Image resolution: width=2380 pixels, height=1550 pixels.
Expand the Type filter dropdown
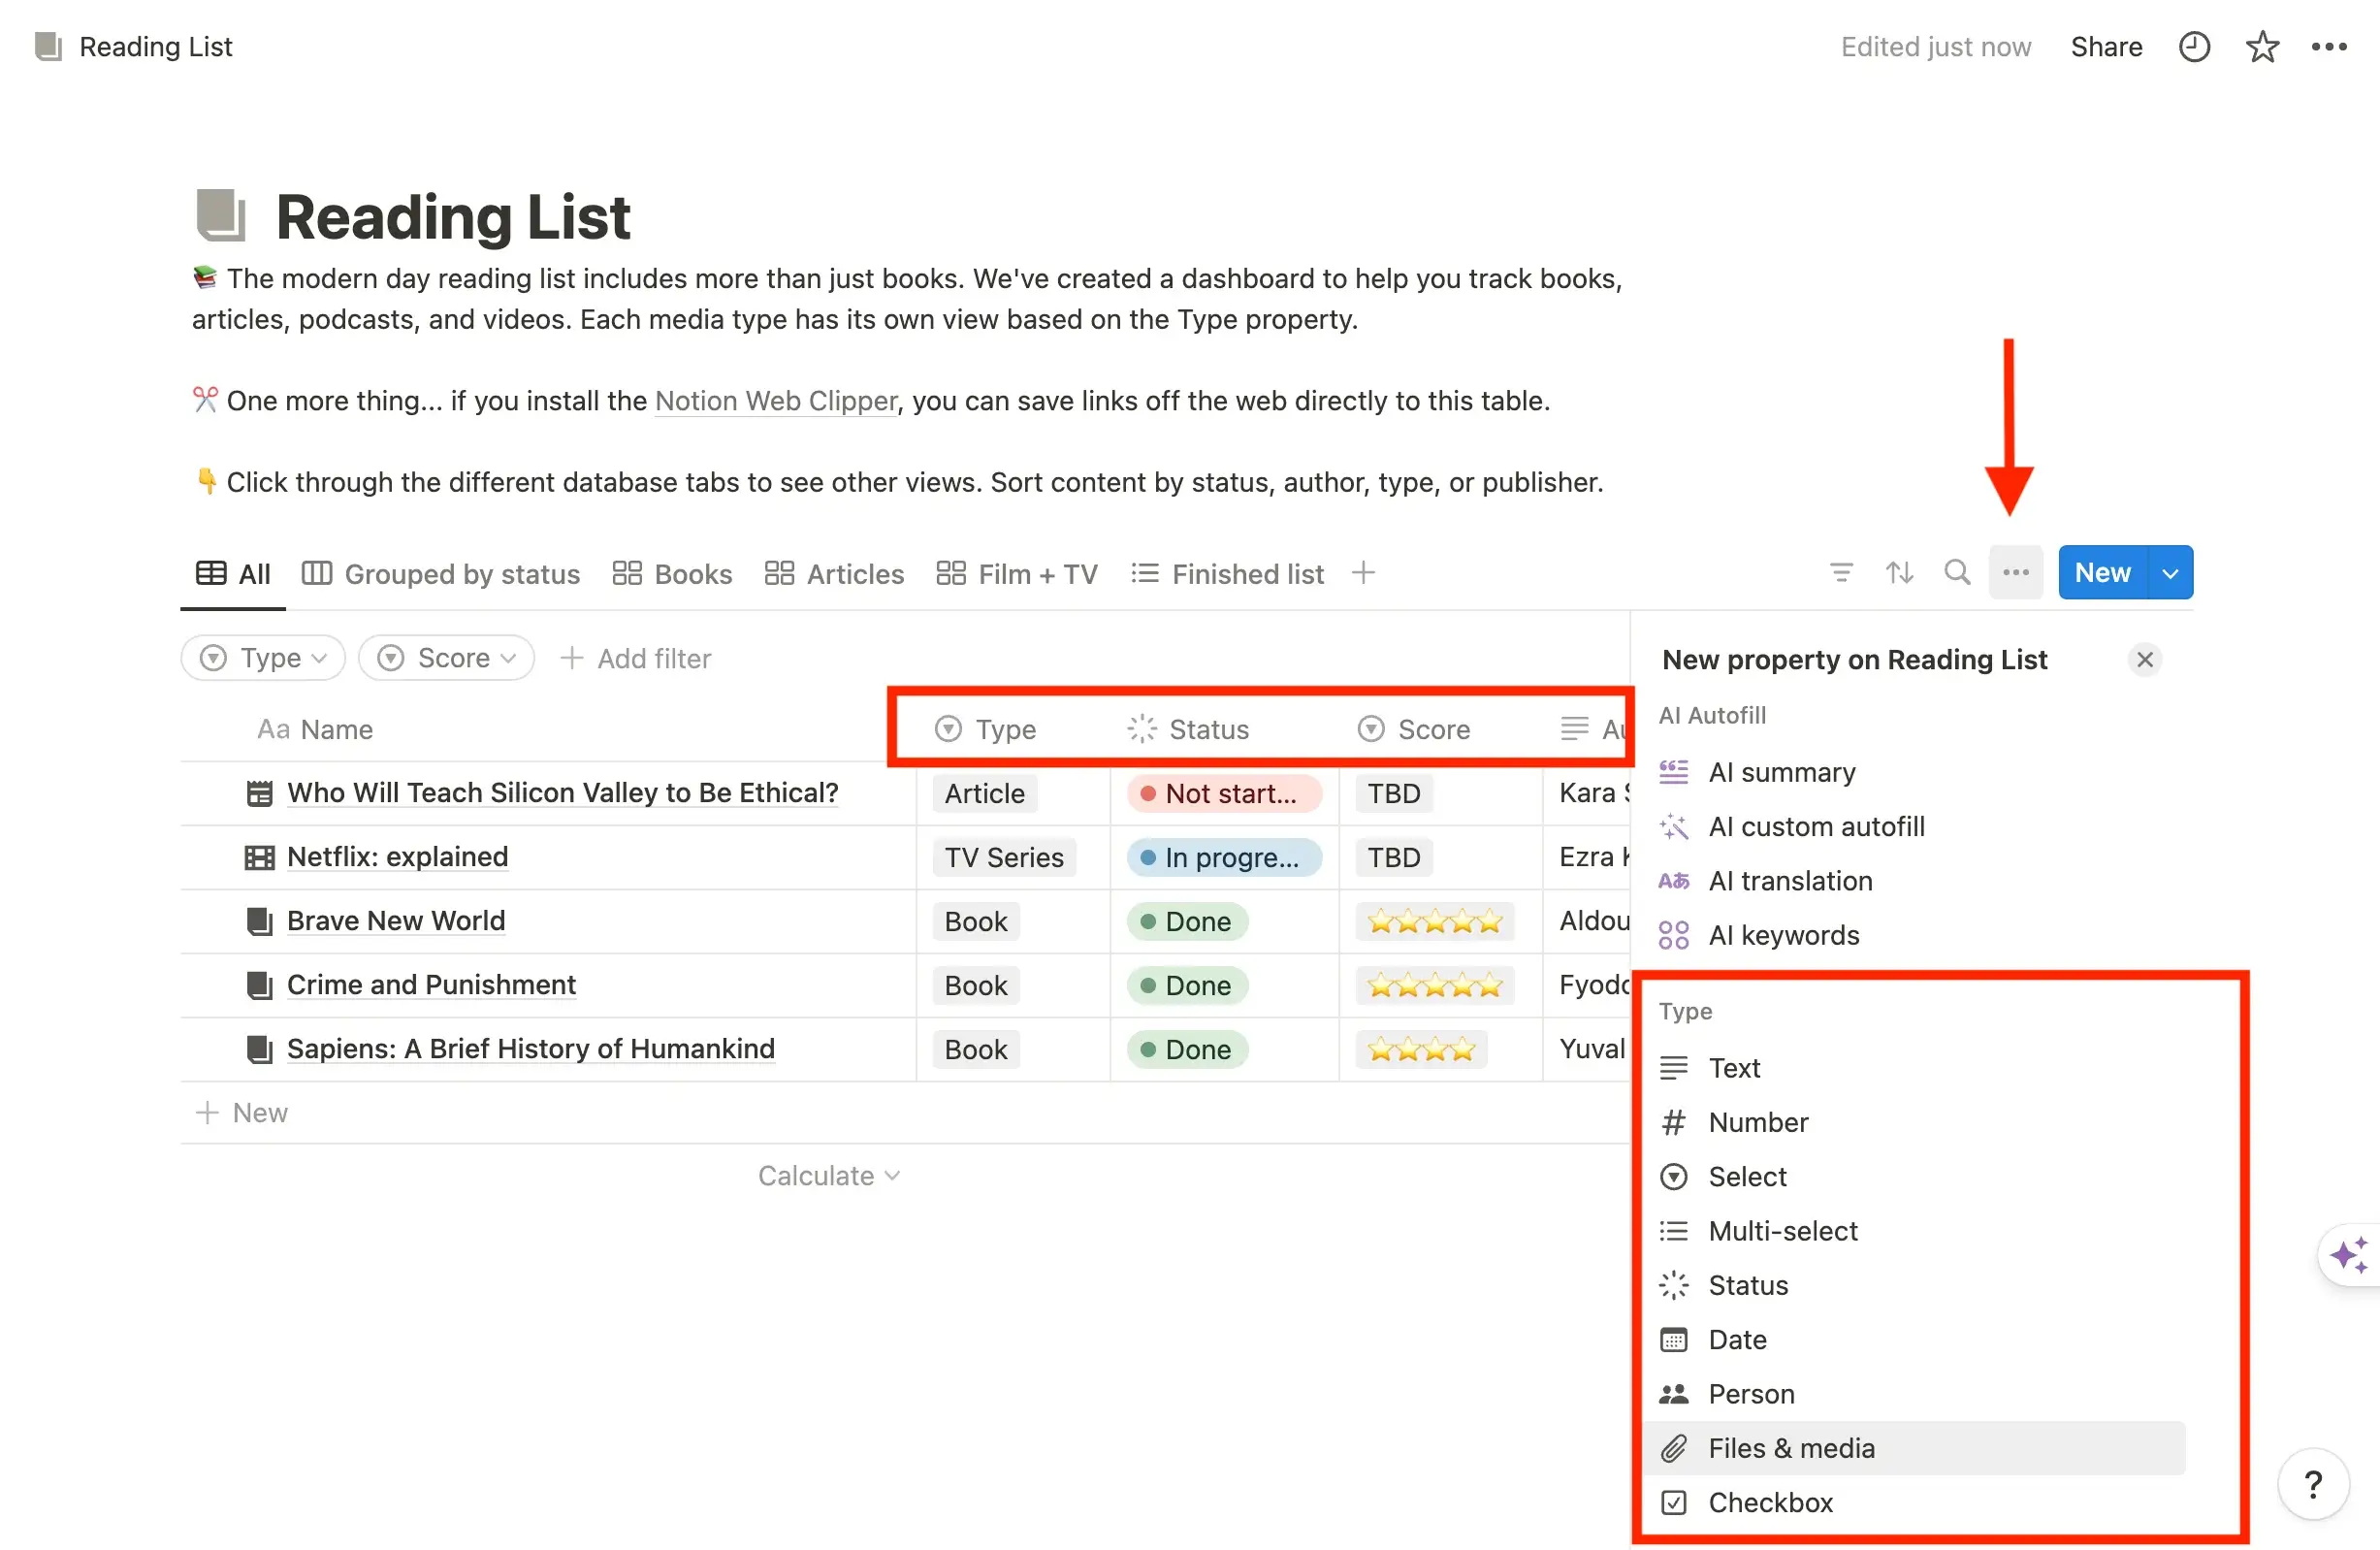pyautogui.click(x=262, y=656)
